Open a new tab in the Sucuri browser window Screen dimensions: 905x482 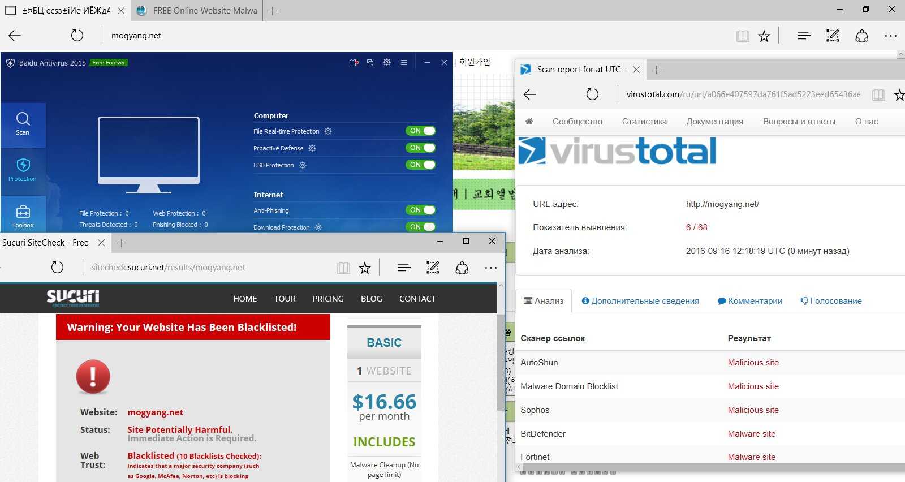[122, 243]
